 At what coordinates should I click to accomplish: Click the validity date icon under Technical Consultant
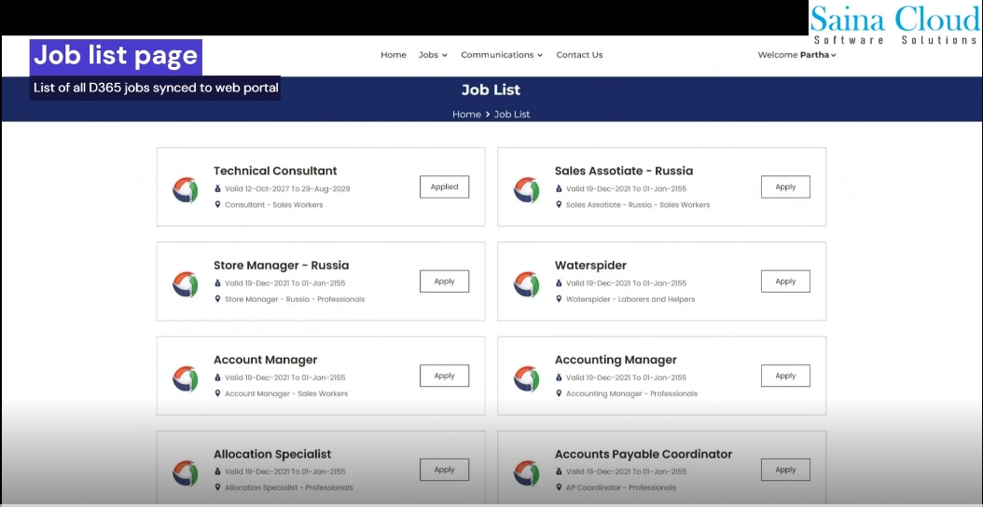(217, 188)
